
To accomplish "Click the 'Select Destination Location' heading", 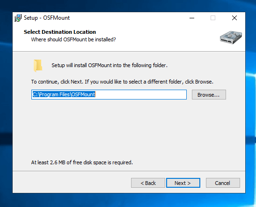I will (60, 32).
